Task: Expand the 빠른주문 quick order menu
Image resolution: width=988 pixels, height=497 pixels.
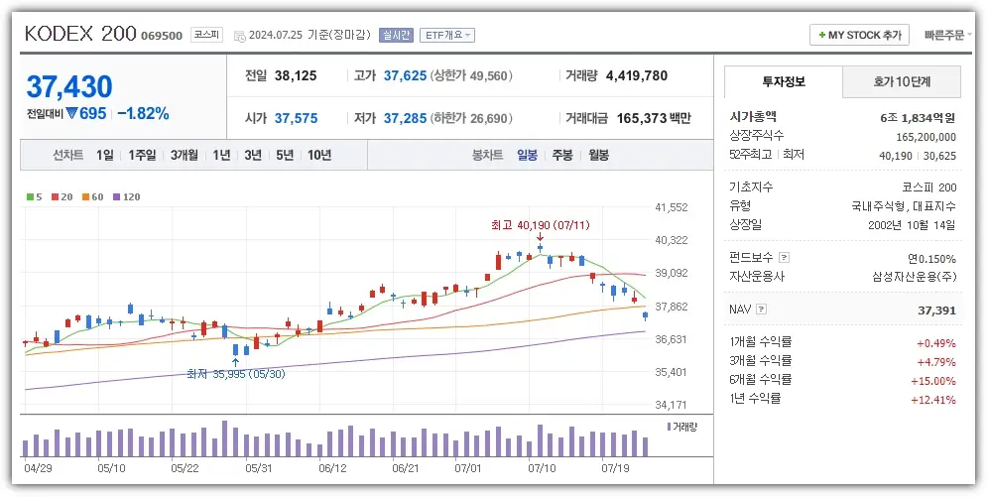Action: pos(947,35)
